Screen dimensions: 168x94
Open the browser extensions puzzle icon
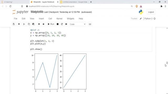[161, 6]
